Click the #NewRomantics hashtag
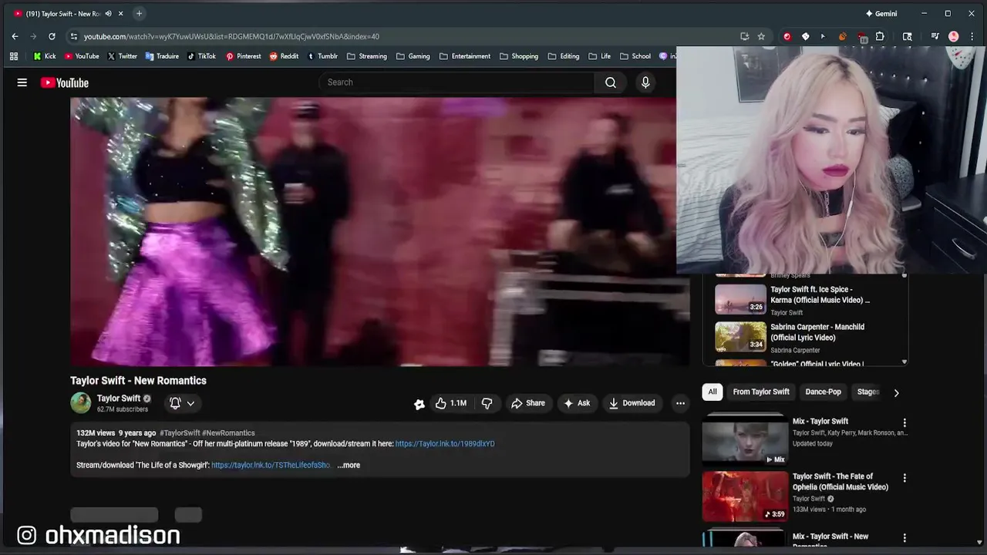987x555 pixels. 228,433
